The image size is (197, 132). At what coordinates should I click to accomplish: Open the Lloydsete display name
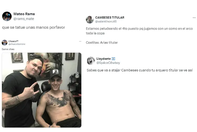point(104,59)
